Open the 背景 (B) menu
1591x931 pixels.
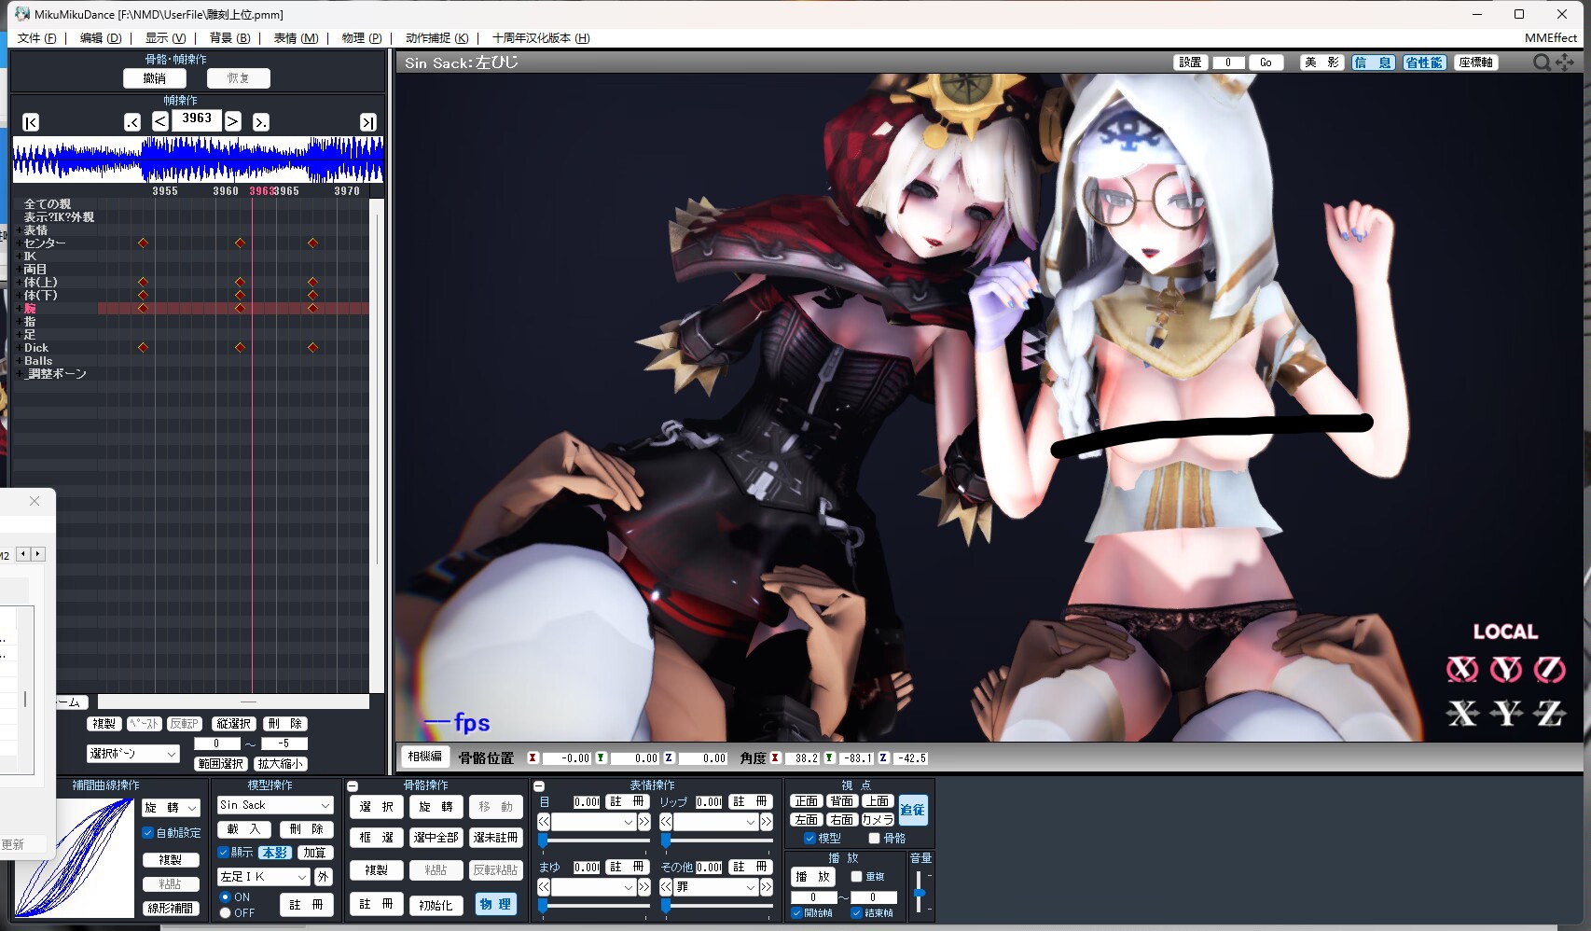click(229, 38)
